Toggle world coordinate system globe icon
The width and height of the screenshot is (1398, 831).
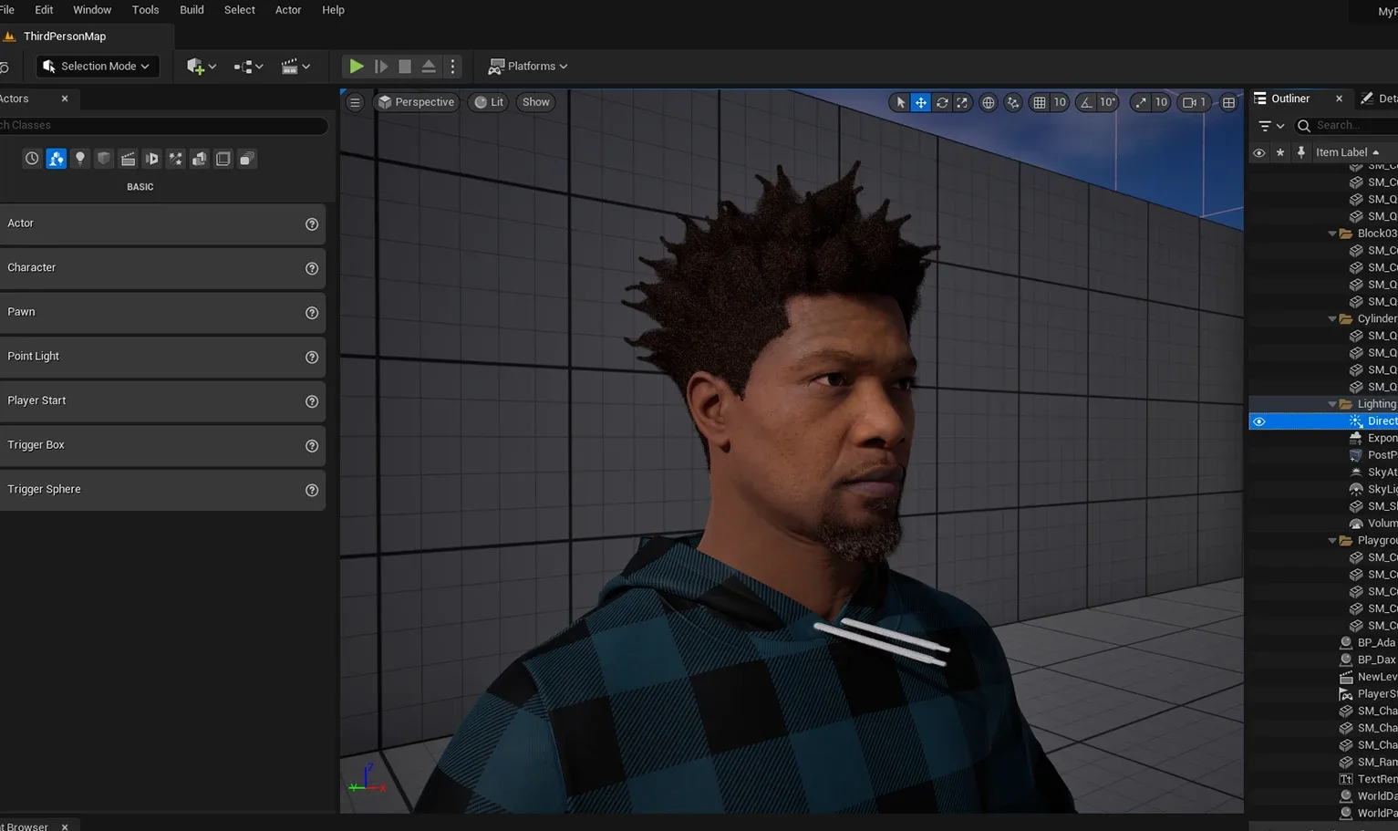[988, 103]
